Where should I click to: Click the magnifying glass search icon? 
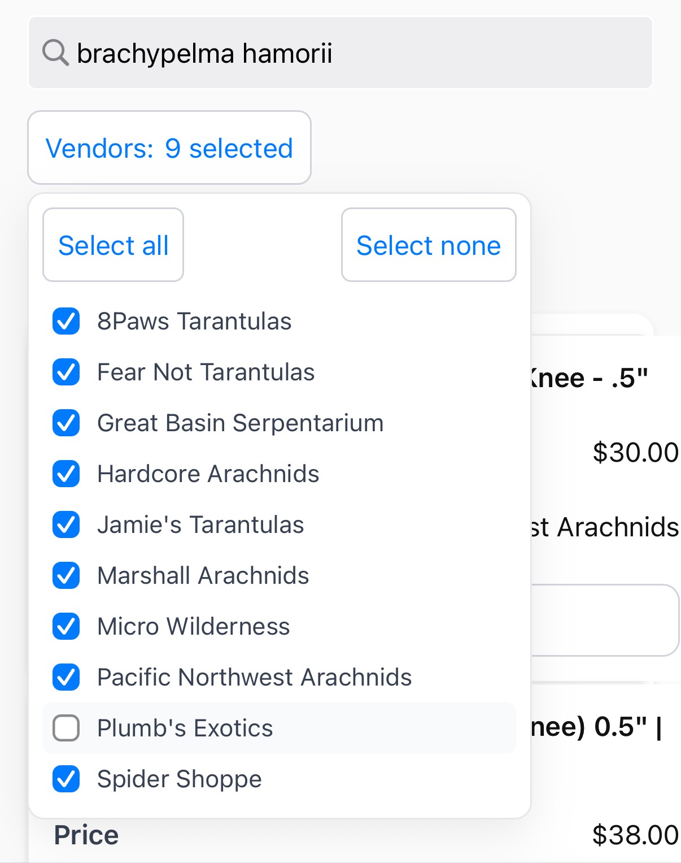[x=55, y=53]
